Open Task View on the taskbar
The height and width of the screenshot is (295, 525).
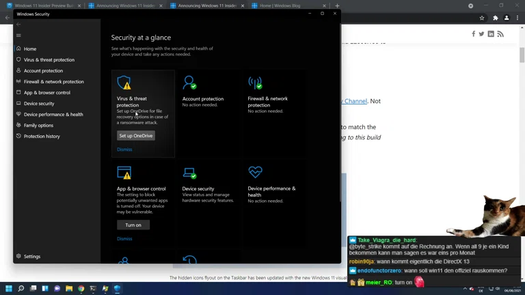click(x=33, y=288)
